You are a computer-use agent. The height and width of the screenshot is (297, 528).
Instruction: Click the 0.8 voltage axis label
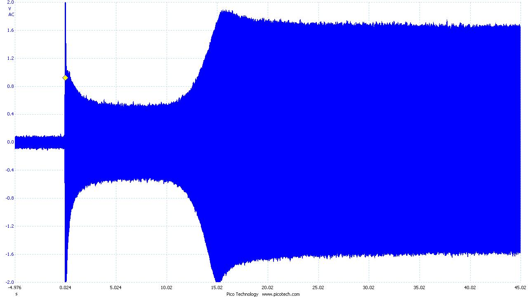(10, 86)
